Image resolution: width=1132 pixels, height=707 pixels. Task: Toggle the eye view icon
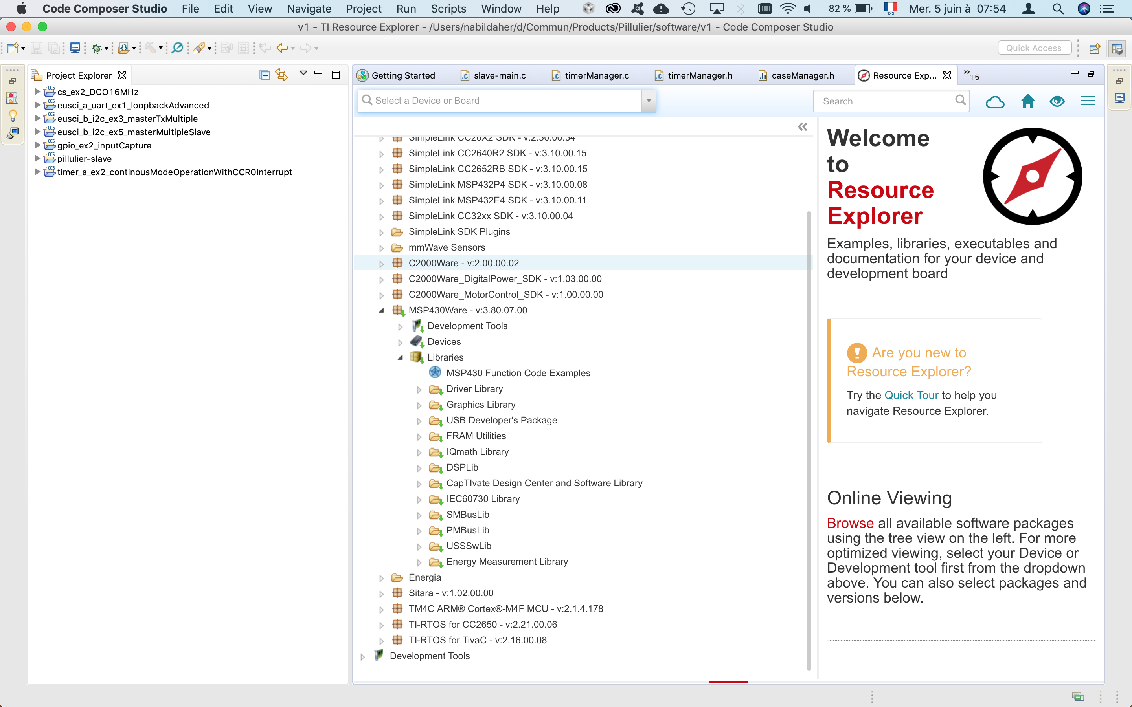(x=1057, y=101)
